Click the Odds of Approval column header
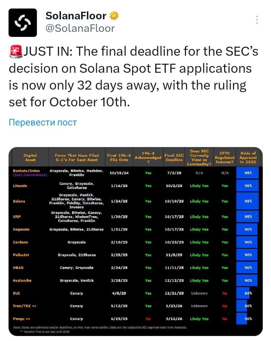 [x=248, y=157]
